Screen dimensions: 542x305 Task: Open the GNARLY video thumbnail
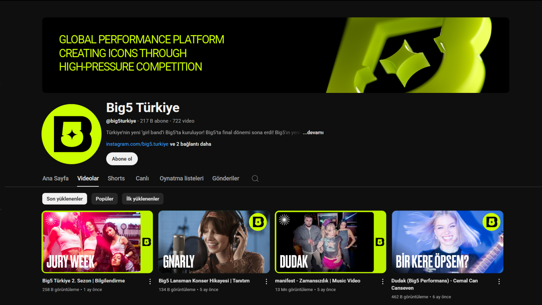coord(214,242)
